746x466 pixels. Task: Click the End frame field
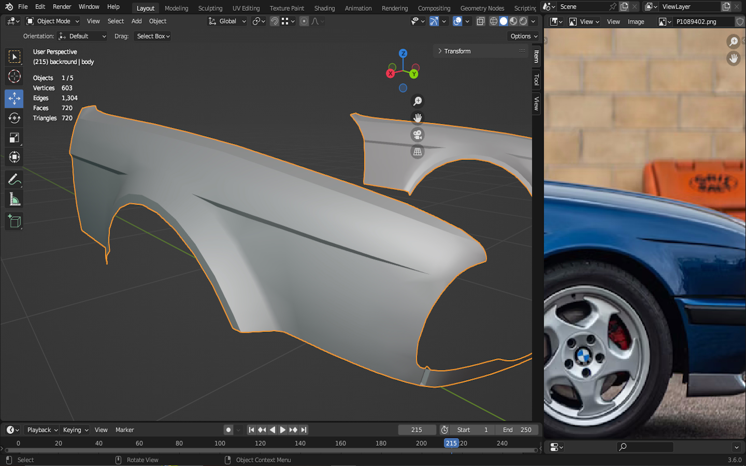point(517,430)
